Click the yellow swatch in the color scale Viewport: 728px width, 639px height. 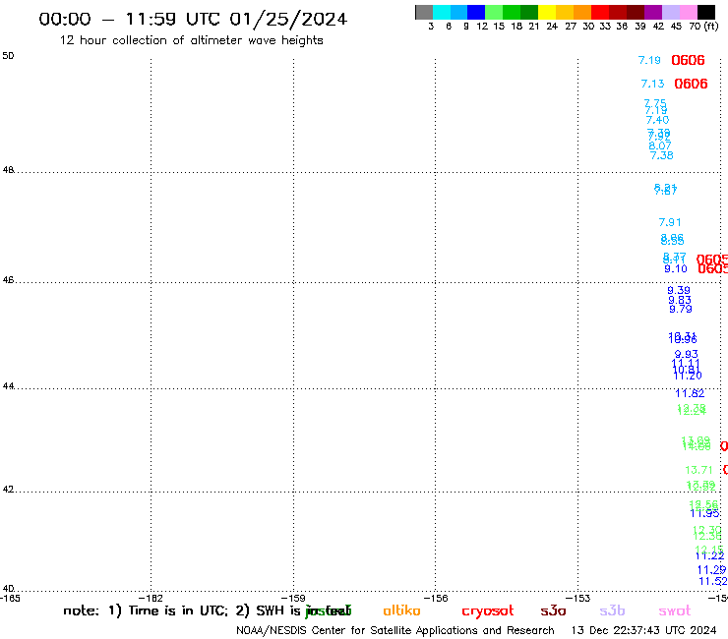(x=547, y=12)
